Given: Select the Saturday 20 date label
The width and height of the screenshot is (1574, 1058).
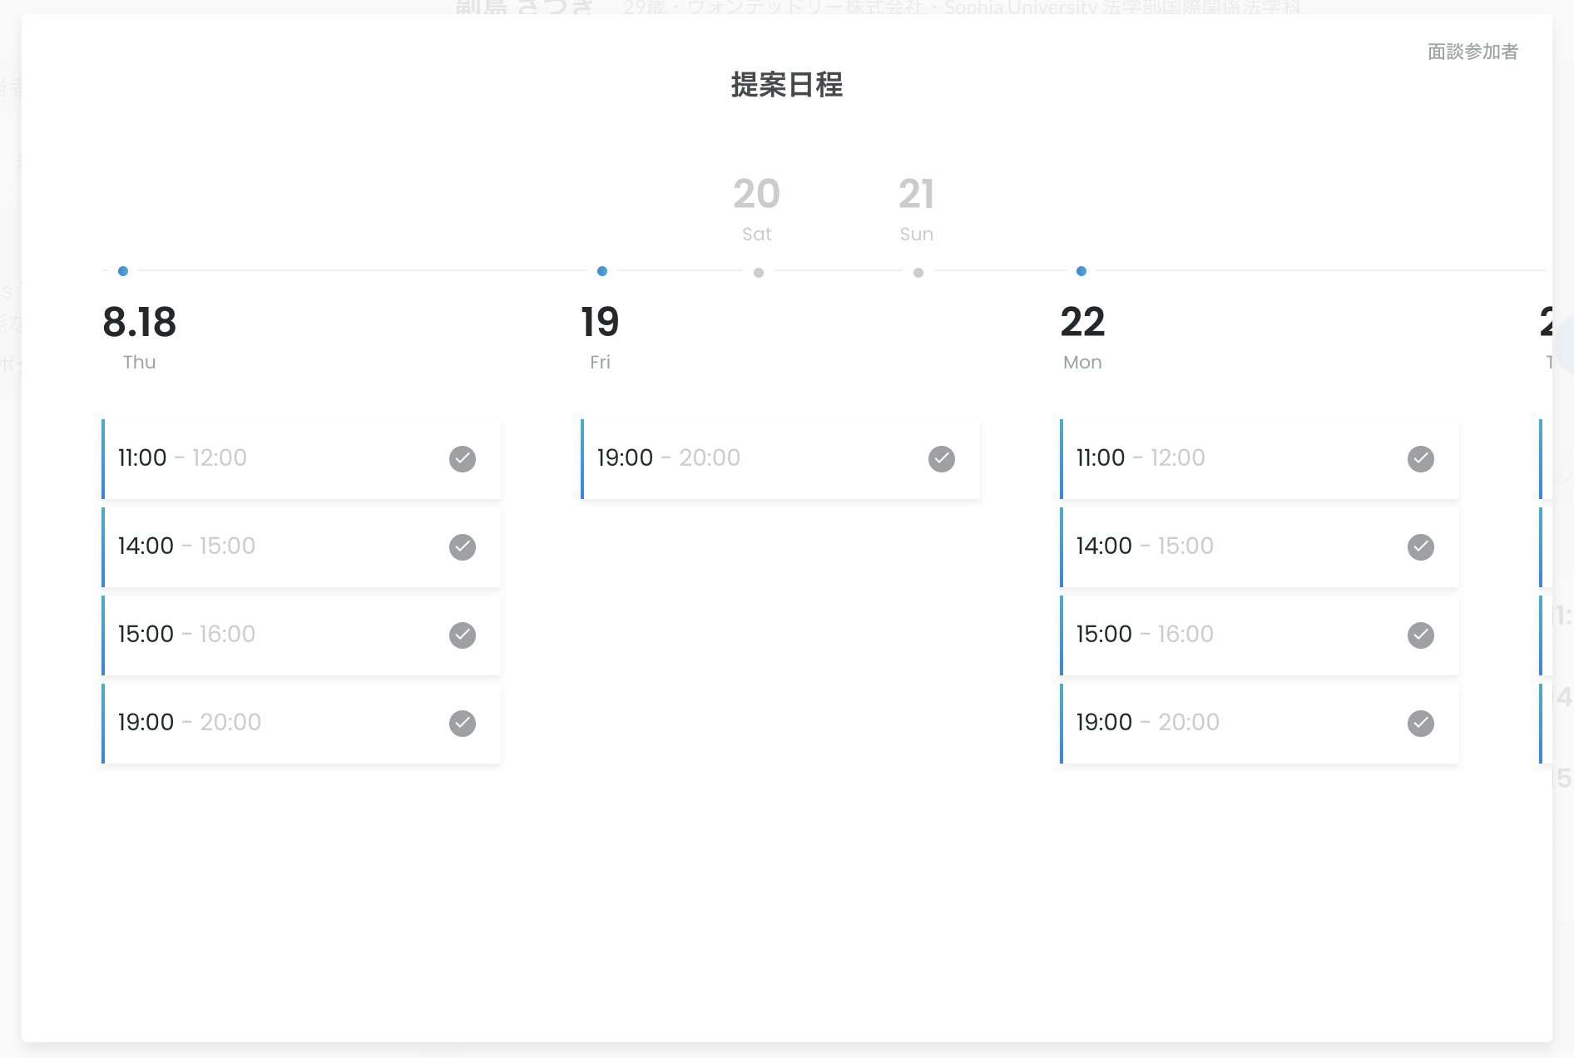Looking at the screenshot, I should pos(756,208).
